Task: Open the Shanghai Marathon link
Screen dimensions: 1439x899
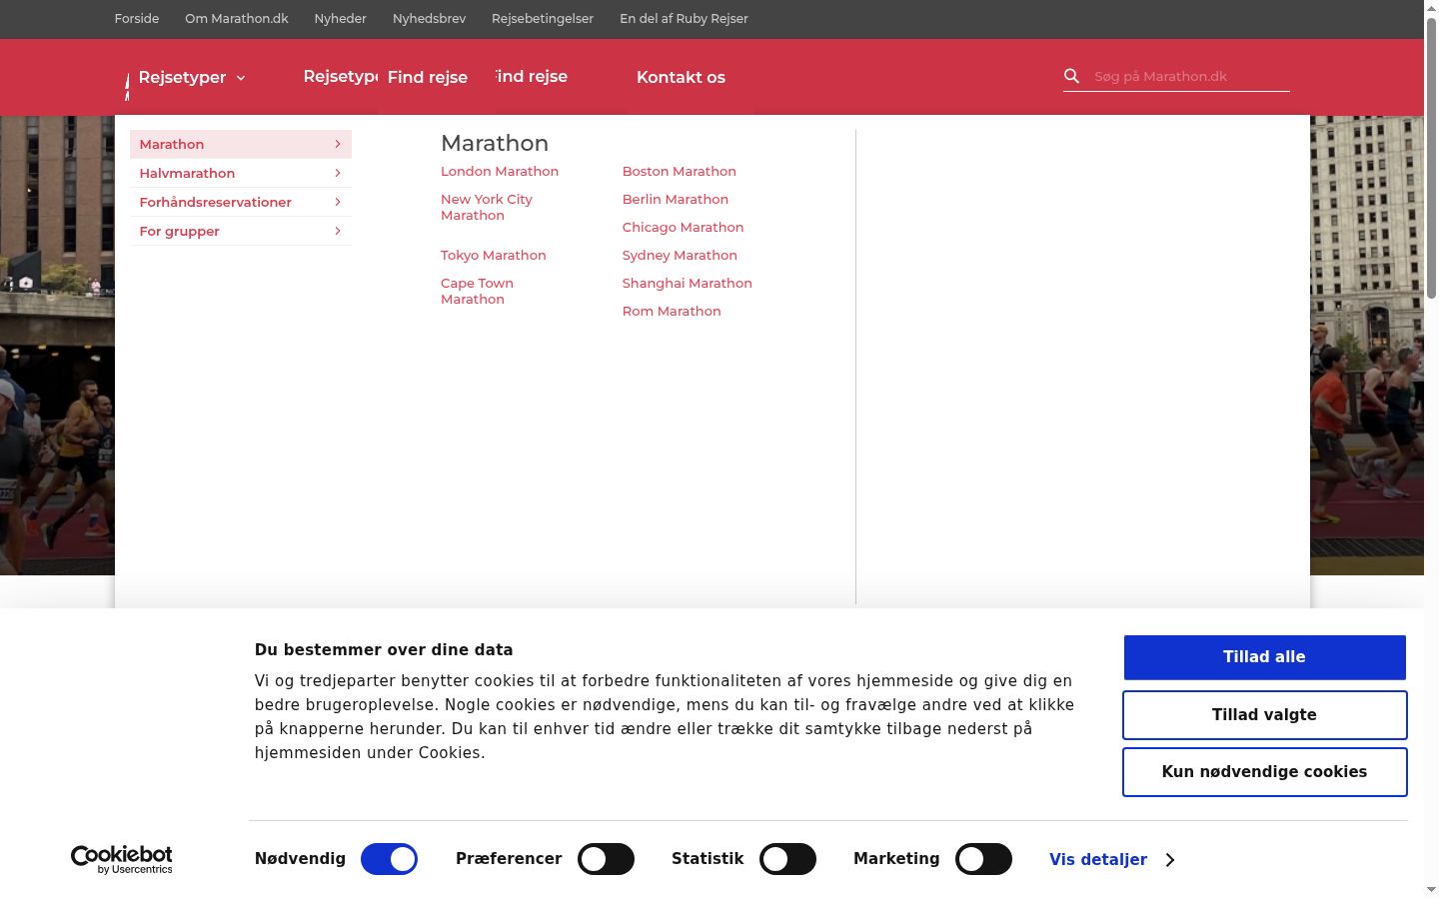Action: (x=688, y=283)
